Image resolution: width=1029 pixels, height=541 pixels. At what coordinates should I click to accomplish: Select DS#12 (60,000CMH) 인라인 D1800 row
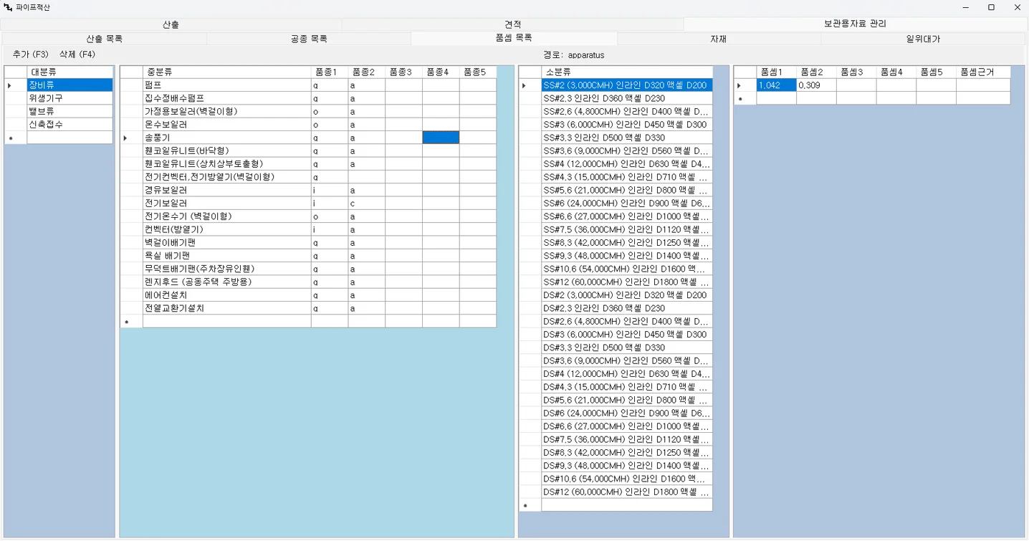(626, 492)
